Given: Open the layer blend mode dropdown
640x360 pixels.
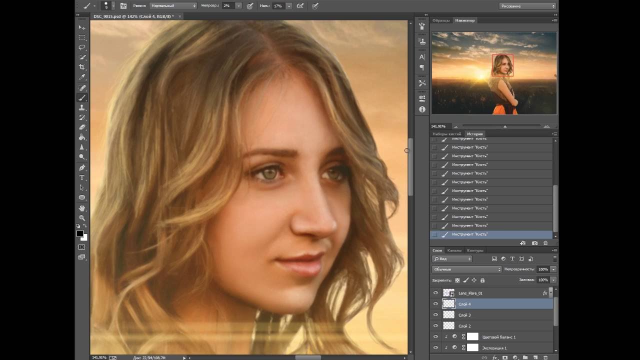Looking at the screenshot, I should tap(466, 269).
